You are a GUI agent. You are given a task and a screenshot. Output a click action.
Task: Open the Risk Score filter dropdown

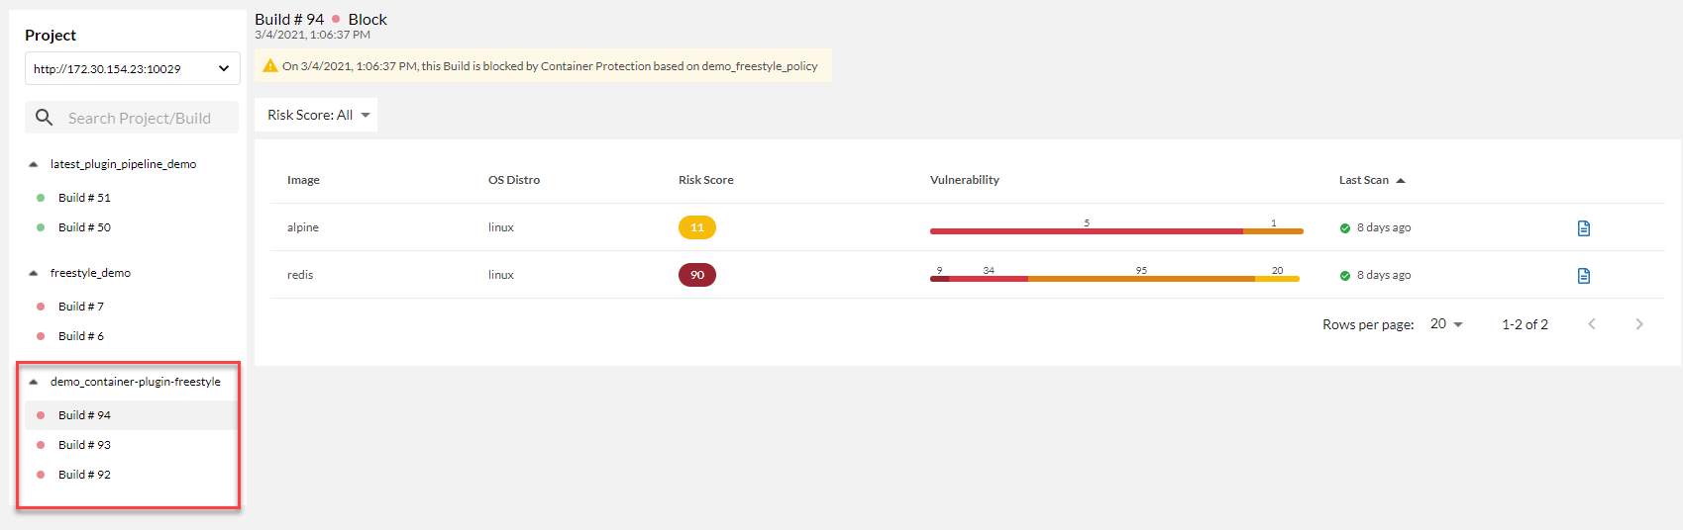[x=316, y=116]
